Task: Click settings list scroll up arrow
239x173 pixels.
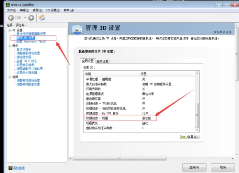Action: (197, 73)
